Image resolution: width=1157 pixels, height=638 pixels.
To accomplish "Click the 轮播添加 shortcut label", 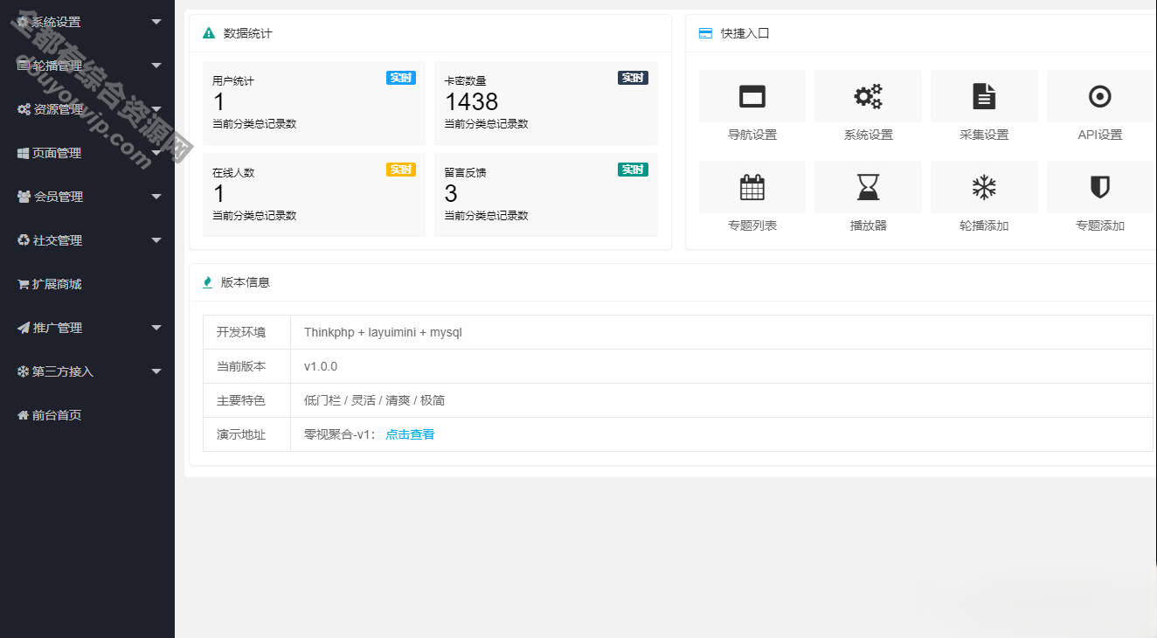I will coord(984,225).
